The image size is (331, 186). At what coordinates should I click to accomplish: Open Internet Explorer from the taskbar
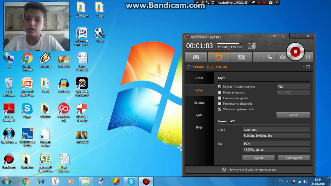[x=41, y=182]
